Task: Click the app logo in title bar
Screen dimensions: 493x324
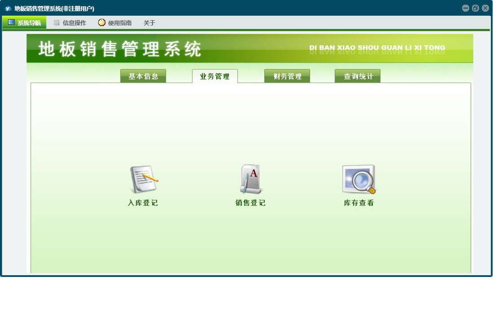Action: click(x=8, y=9)
